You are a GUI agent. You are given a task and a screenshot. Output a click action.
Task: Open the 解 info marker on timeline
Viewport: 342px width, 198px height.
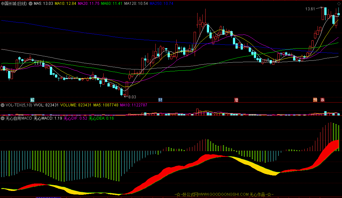(32, 100)
